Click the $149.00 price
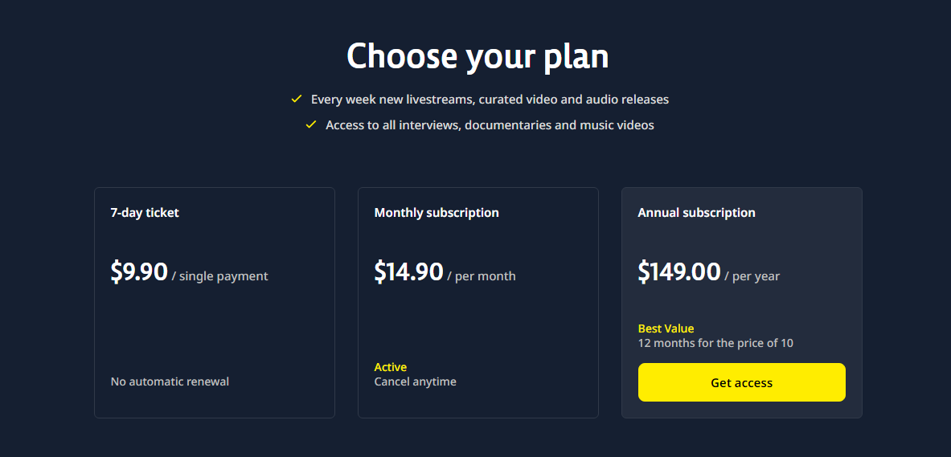Image resolution: width=951 pixels, height=457 pixels. pos(678,272)
